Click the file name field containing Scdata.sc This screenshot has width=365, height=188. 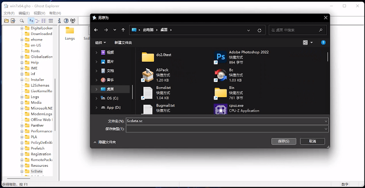(227, 121)
